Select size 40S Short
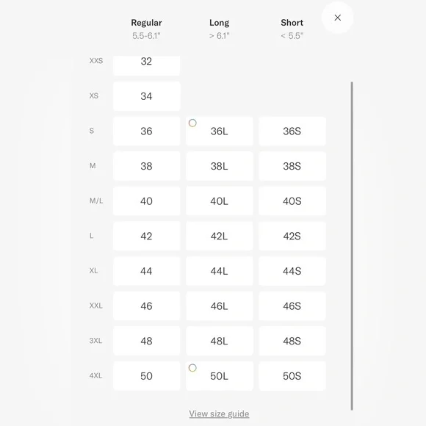426x426 pixels. coord(292,201)
